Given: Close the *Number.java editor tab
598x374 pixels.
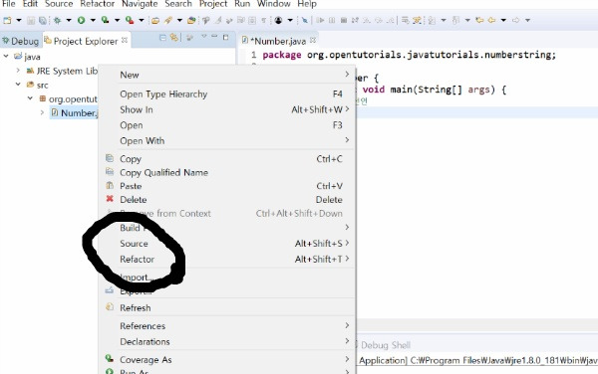Looking at the screenshot, I should coord(313,40).
